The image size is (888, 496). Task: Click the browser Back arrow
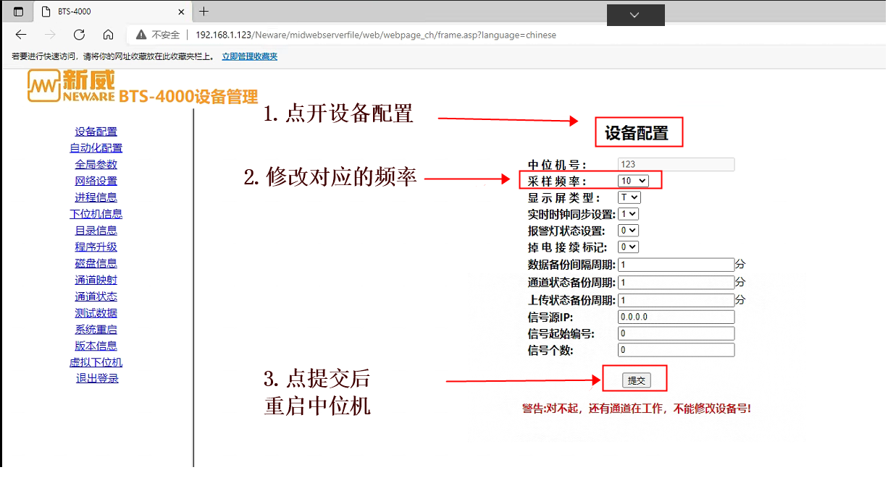[x=20, y=35]
